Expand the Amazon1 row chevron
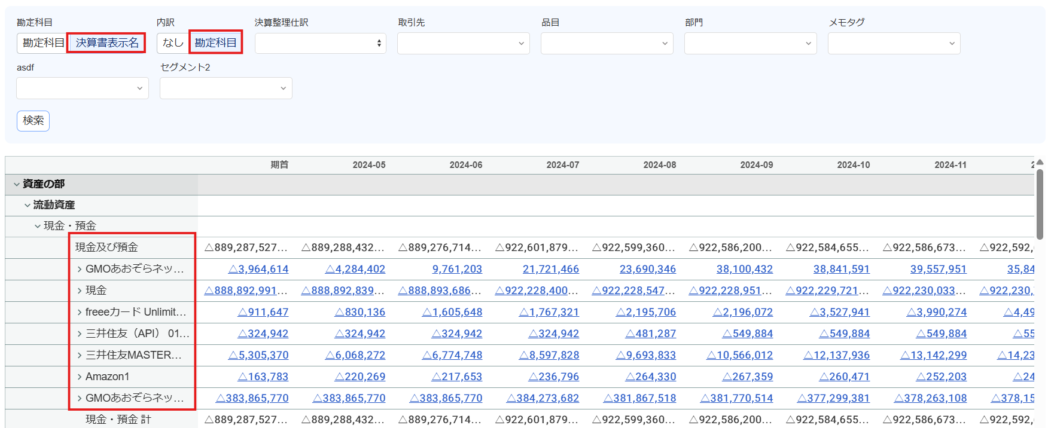 coord(80,377)
